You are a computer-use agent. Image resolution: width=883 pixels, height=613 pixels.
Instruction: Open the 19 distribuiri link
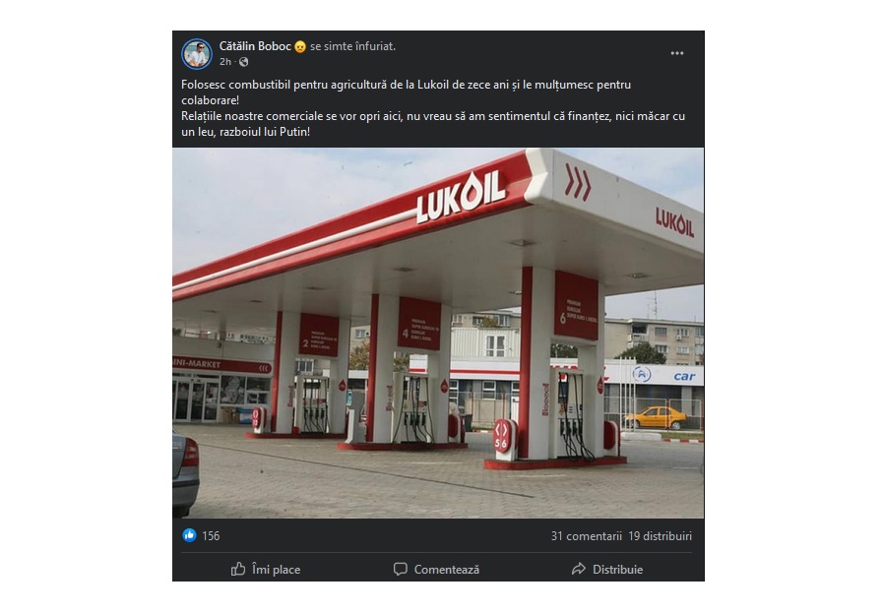coord(660,536)
